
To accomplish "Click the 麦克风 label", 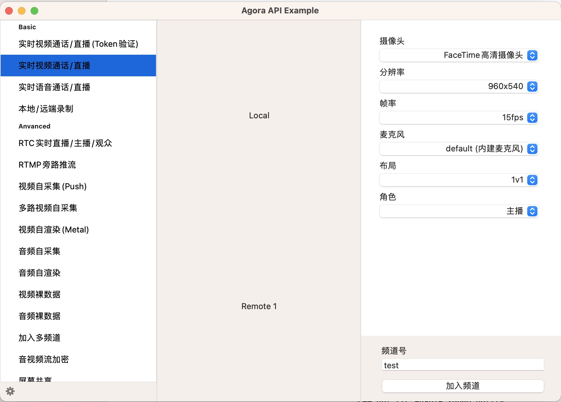I will [392, 135].
